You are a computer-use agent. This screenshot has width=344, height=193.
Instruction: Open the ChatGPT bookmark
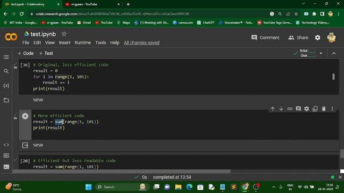205,23
